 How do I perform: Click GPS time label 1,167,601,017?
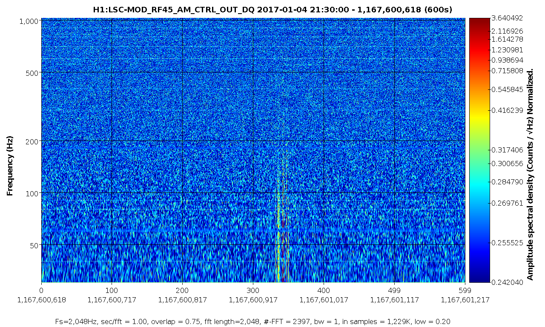324,300
